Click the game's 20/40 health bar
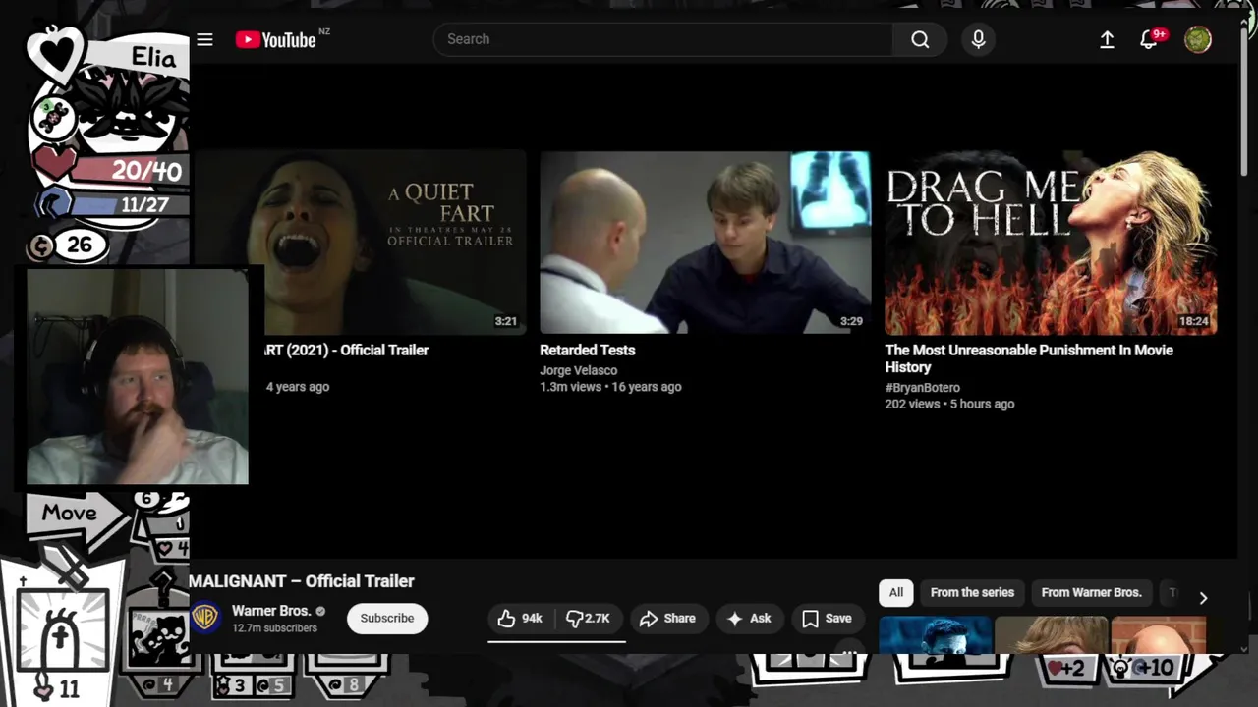The height and width of the screenshot is (707, 1258). pyautogui.click(x=123, y=170)
